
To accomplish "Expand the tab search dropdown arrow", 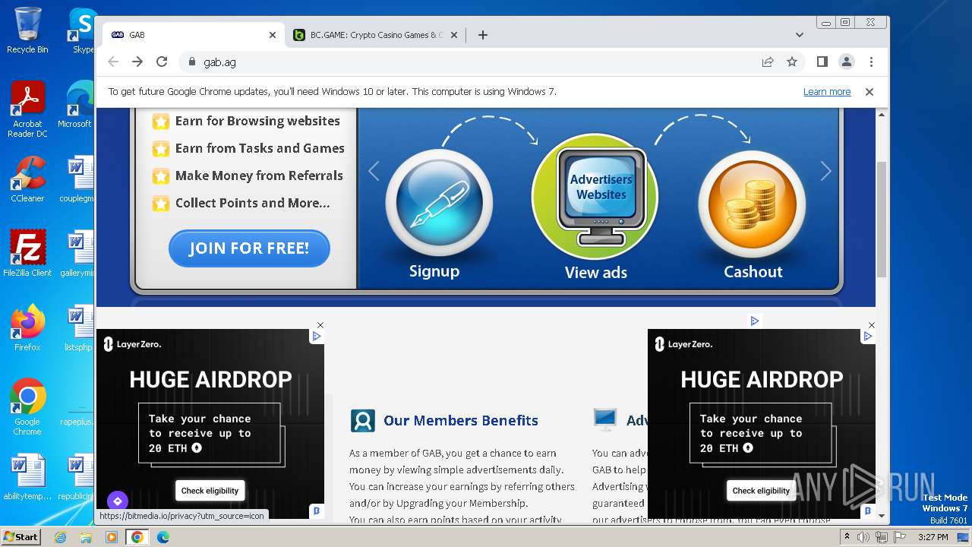I will pos(800,35).
